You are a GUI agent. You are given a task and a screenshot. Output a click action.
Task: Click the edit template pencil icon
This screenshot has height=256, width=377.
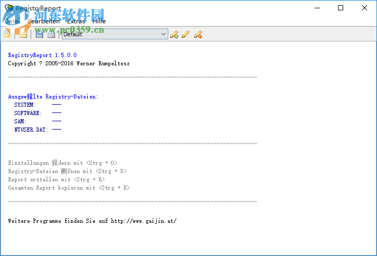point(185,35)
